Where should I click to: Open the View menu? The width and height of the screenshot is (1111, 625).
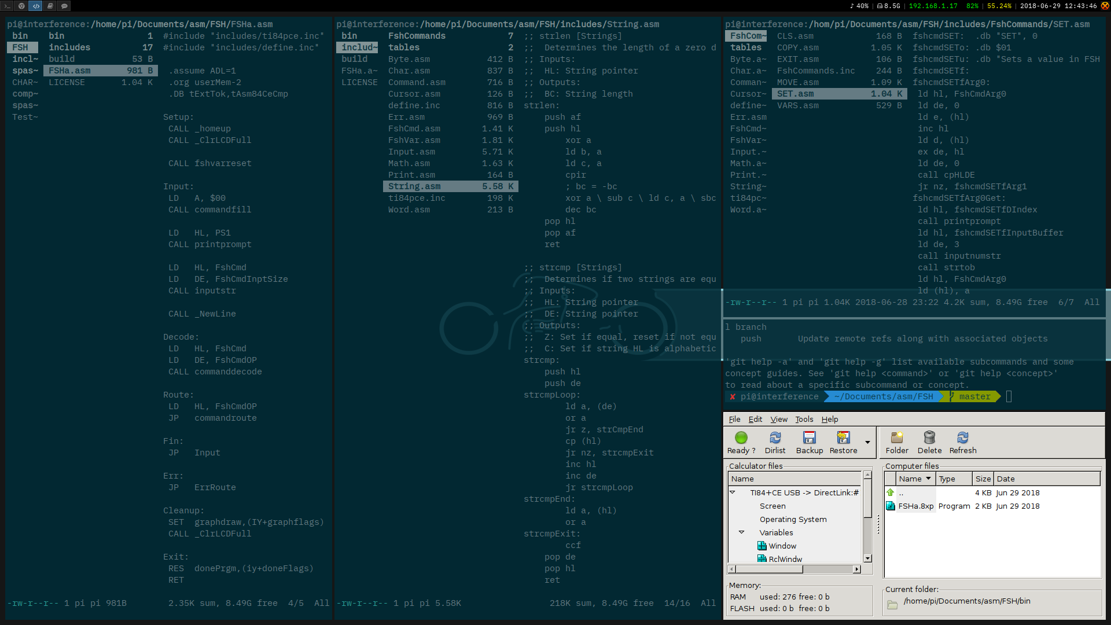coord(779,419)
